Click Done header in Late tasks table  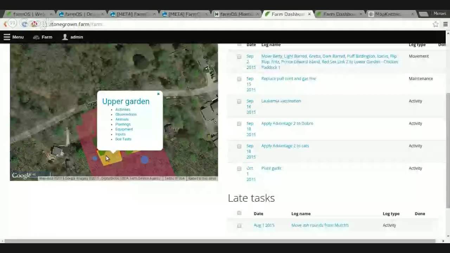tap(420, 214)
